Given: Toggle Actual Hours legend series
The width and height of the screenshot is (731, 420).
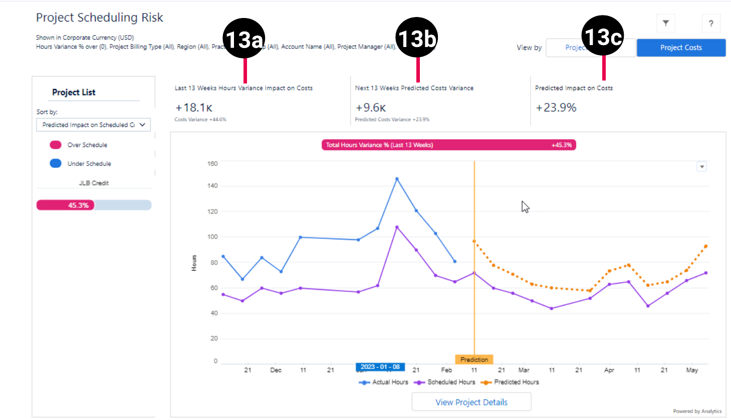Looking at the screenshot, I should (384, 382).
